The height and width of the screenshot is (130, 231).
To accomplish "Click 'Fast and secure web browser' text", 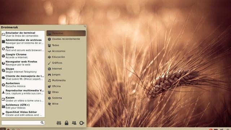I will pos(25,50).
